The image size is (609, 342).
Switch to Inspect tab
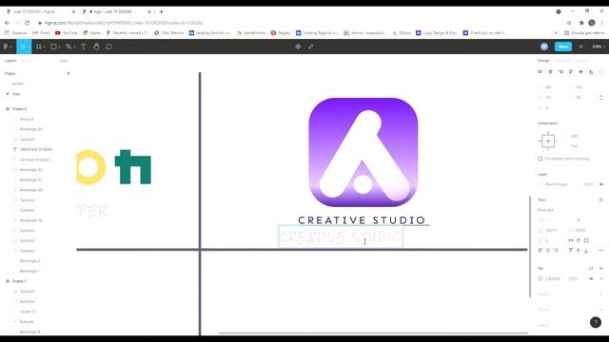click(581, 61)
